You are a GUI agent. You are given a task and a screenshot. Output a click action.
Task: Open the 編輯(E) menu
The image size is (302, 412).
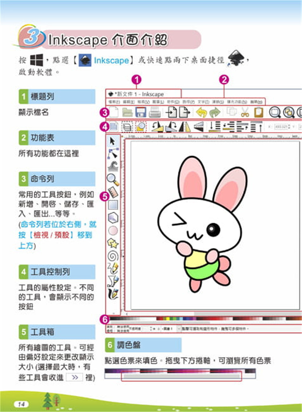coord(129,102)
